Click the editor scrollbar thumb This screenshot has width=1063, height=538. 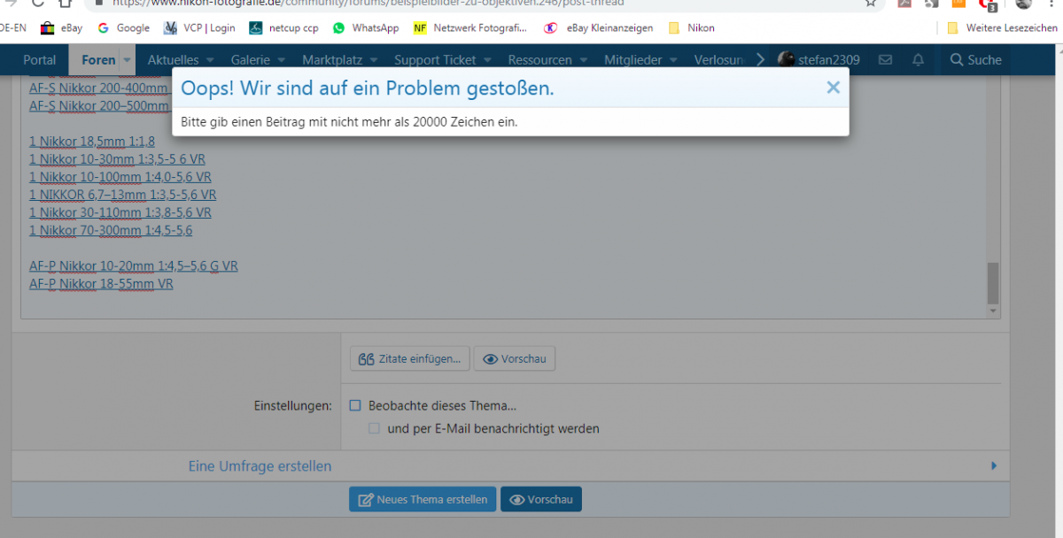point(993,283)
